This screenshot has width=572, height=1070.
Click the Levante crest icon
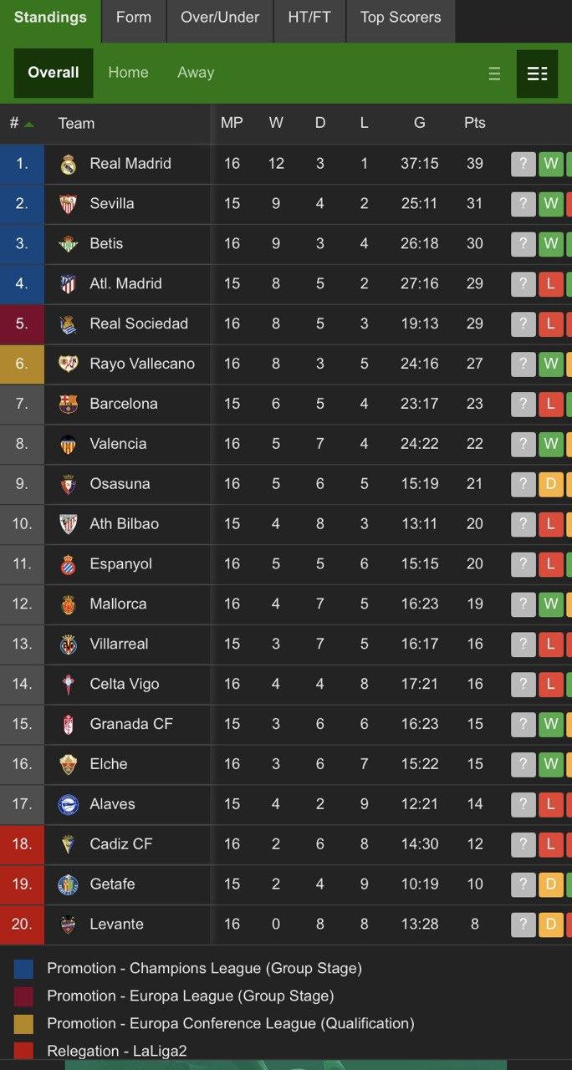pos(68,925)
